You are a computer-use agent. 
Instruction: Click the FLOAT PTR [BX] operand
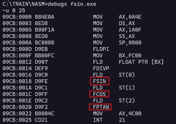click(141, 62)
